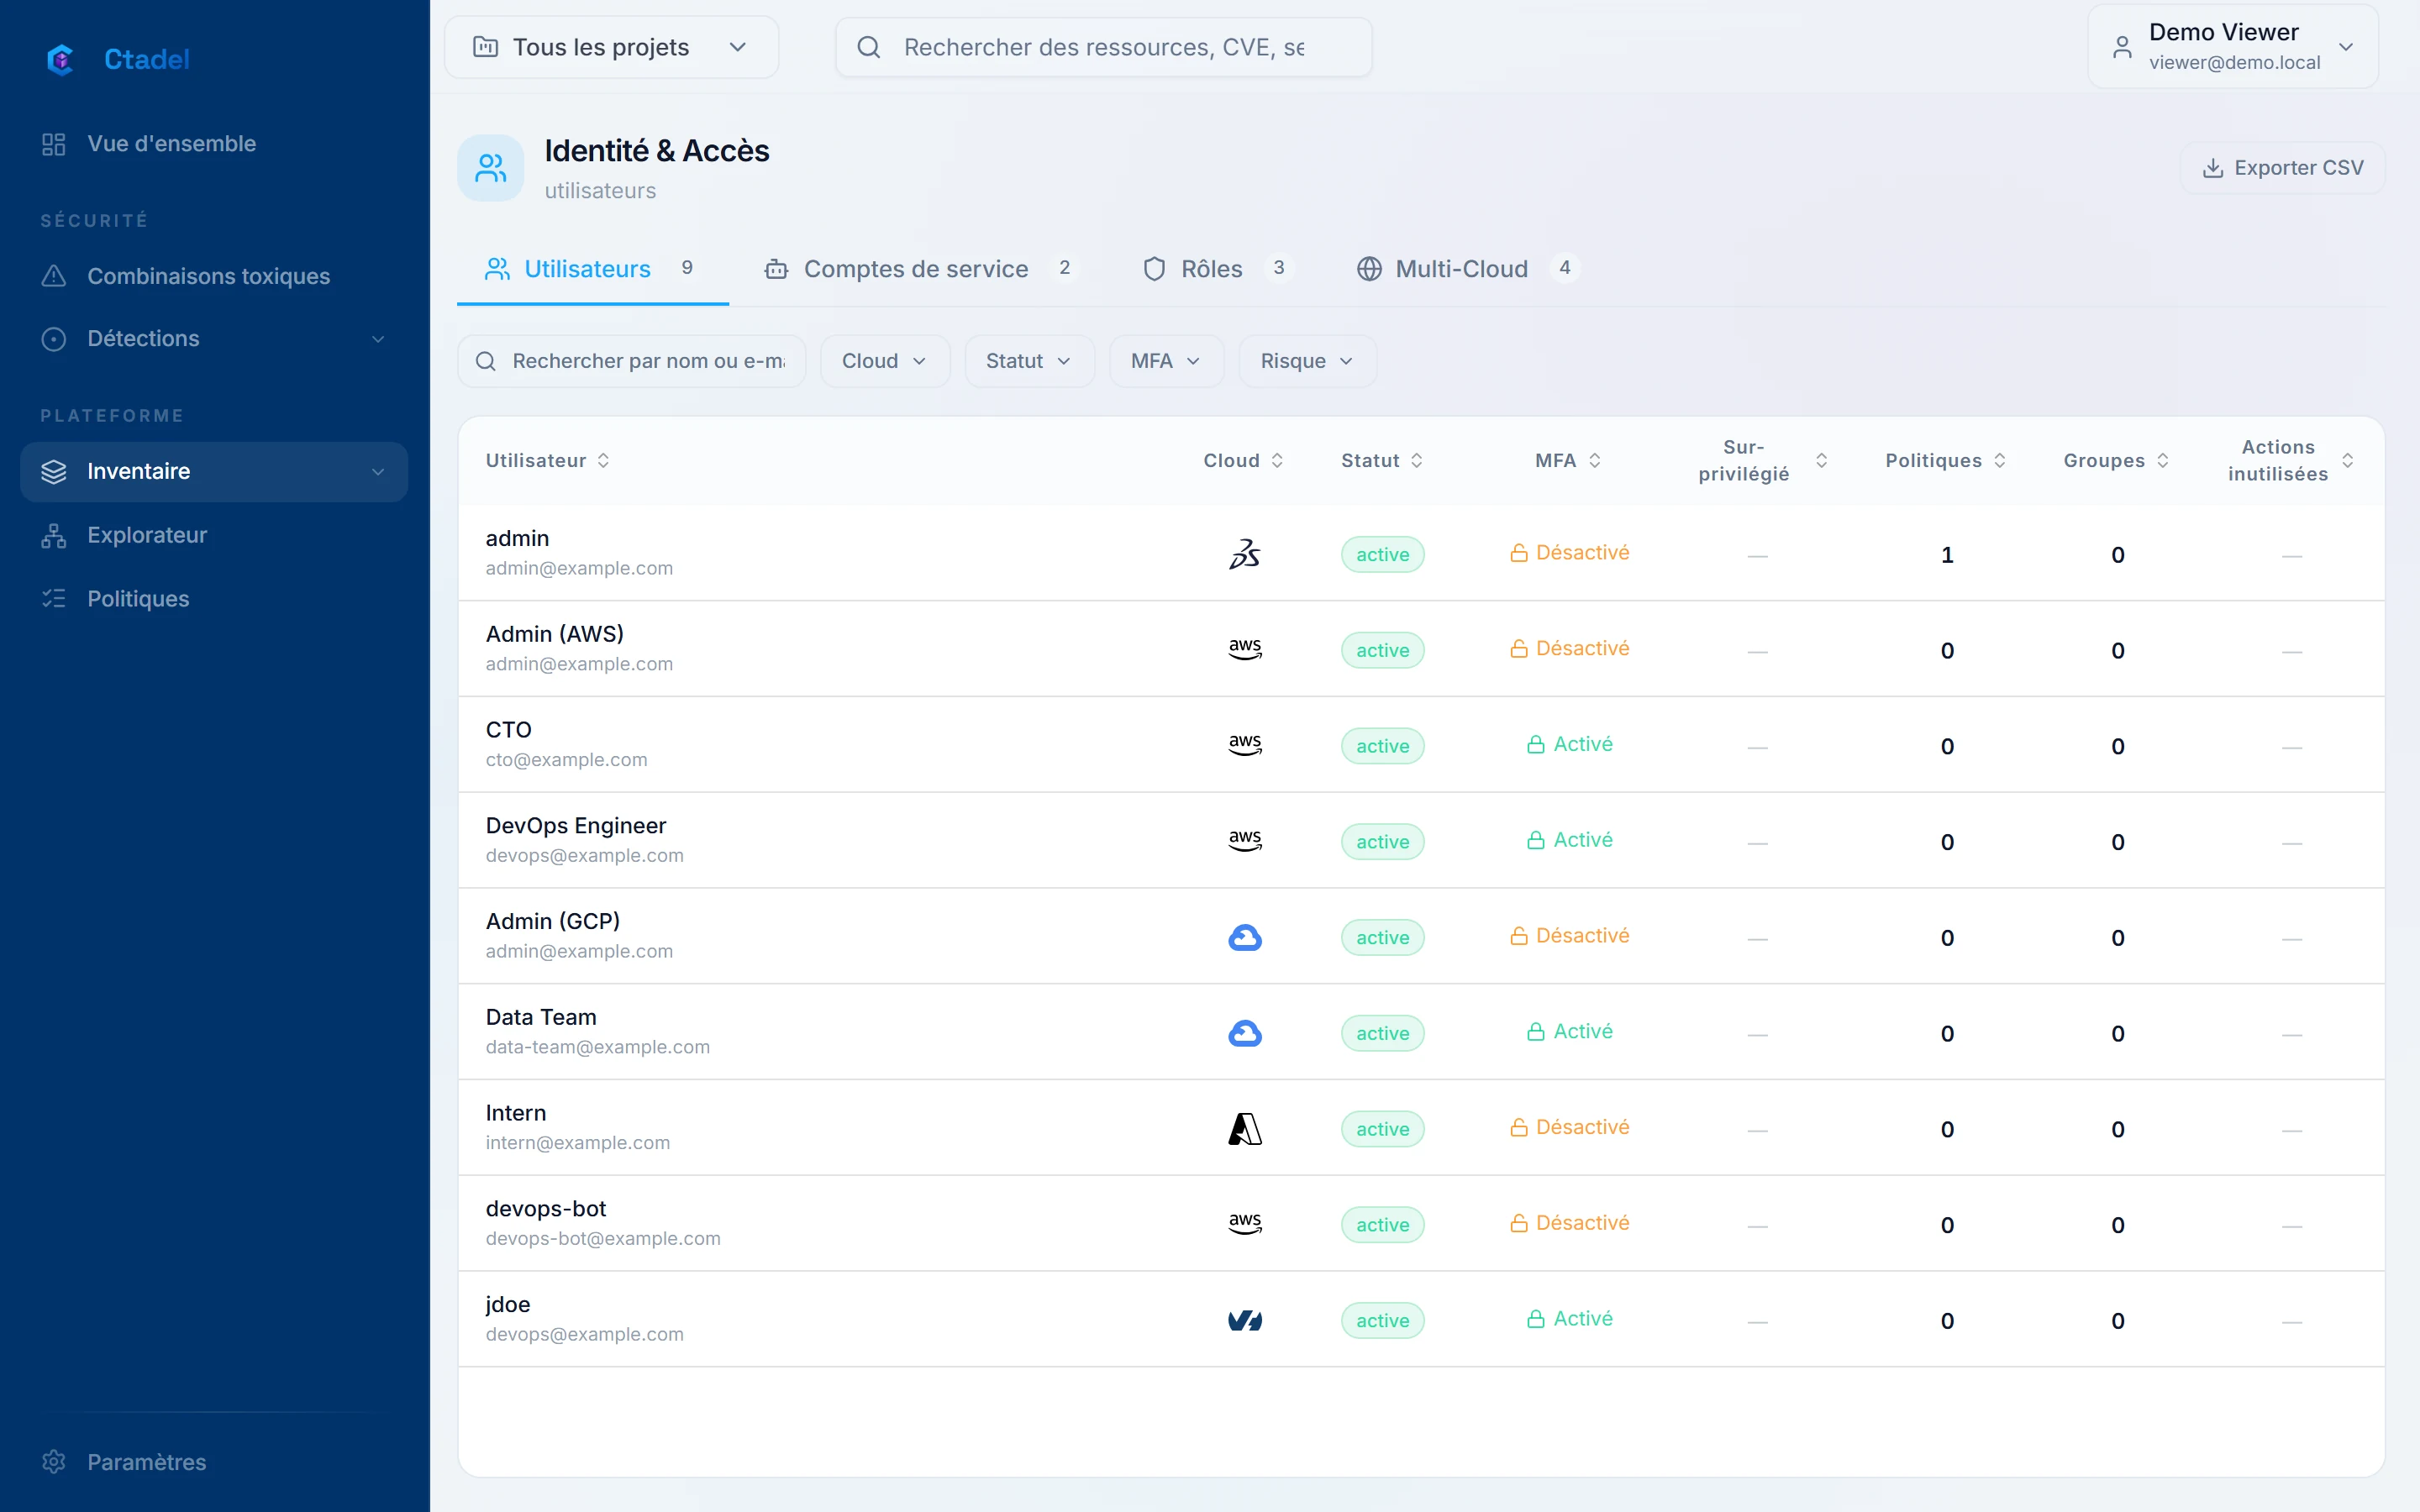Open Combinaisons toxiques warning section
The image size is (2420, 1512).
[214, 276]
